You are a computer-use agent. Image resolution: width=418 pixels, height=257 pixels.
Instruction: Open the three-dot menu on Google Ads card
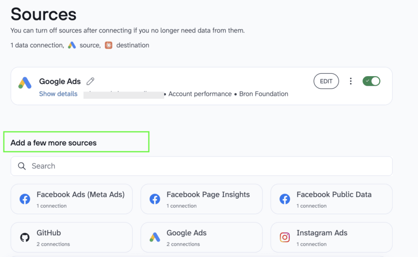[x=351, y=81]
